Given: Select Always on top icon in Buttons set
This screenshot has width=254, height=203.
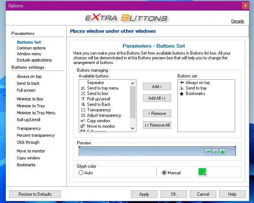Looking at the screenshot, I should 181,83.
